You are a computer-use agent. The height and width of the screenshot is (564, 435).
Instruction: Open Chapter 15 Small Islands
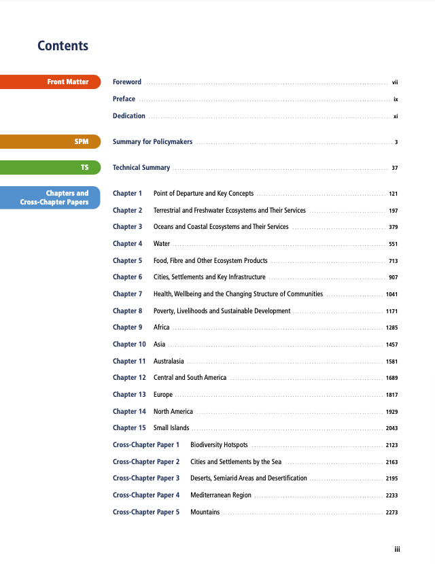point(171,428)
